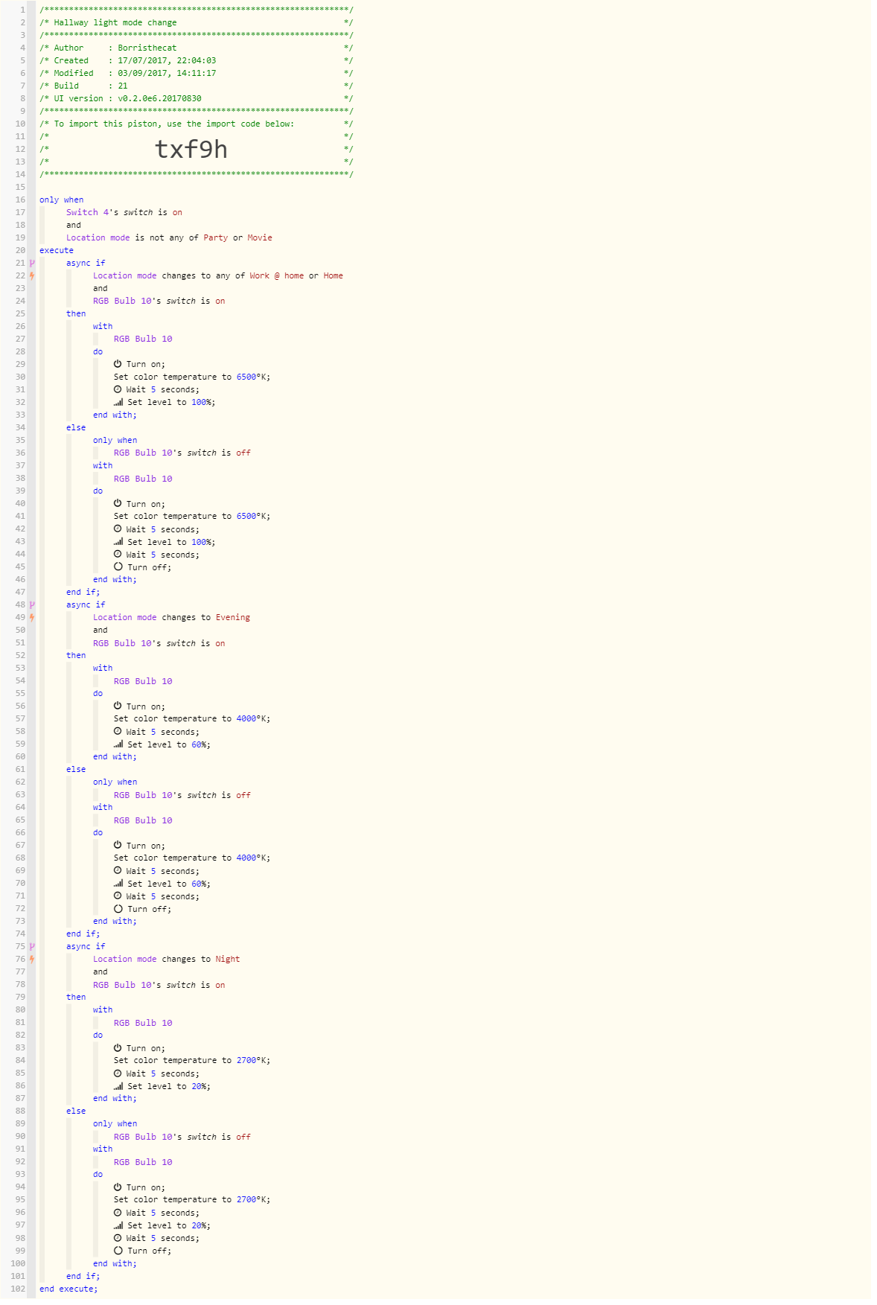Click the level icon beside 60% on line 59

118,744
